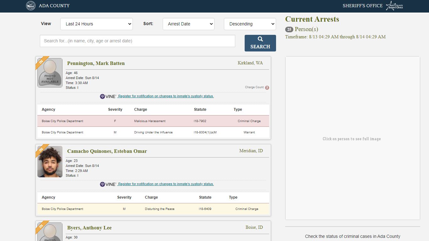Screen dimensions: 429x241
Task: Click statute I18-6409
Action: point(205,209)
